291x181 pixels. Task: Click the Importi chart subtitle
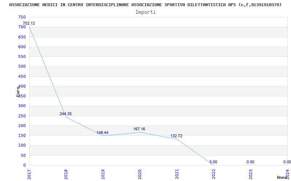pyautogui.click(x=145, y=12)
